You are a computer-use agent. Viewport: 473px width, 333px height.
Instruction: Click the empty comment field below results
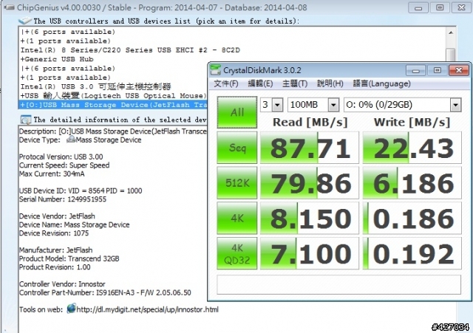click(338, 284)
